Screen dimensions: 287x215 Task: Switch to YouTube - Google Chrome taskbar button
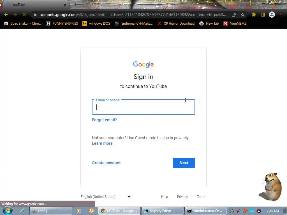(119, 211)
